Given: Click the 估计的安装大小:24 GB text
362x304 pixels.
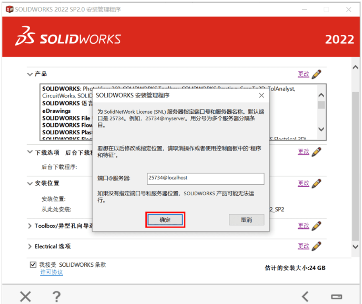Looking at the screenshot, I should tap(295, 268).
